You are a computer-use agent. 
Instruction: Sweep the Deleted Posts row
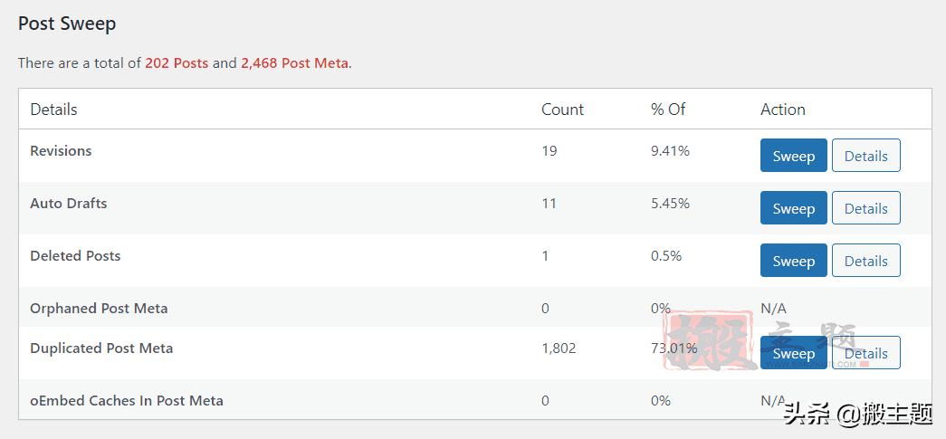pos(793,261)
